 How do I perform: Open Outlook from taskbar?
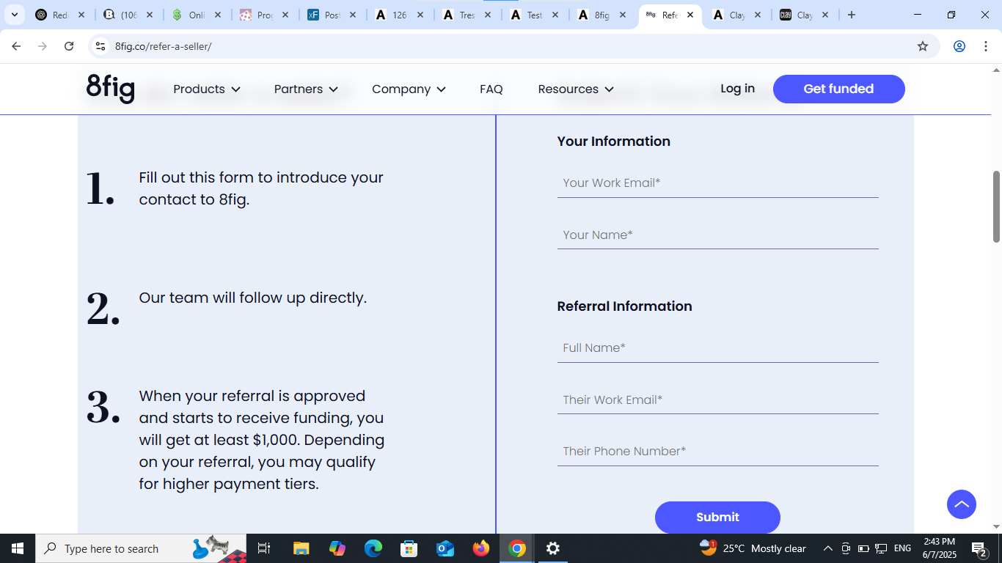pyautogui.click(x=445, y=548)
